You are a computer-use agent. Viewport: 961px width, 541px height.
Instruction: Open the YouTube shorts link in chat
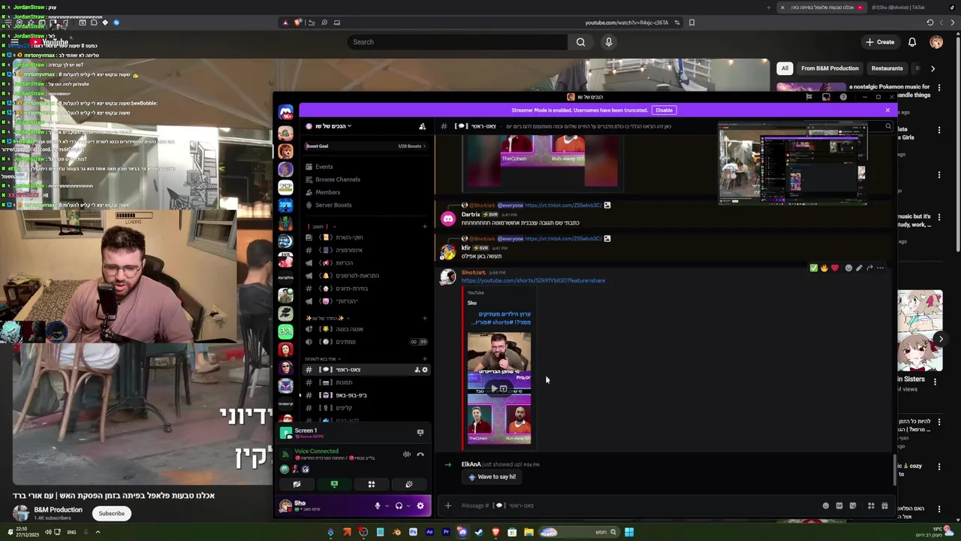click(533, 281)
